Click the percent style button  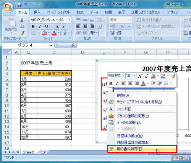[x=122, y=26]
